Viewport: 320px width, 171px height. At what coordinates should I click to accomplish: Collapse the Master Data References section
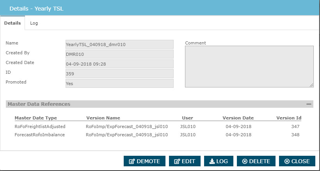click(x=309, y=104)
